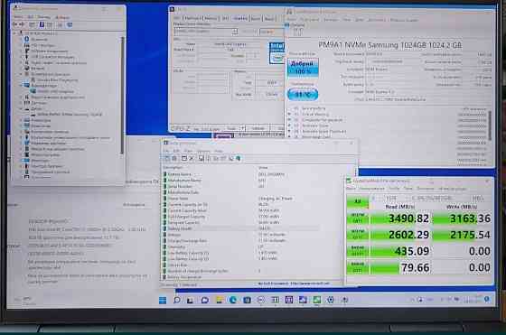Collapse the disk drives node in Device Manager
This screenshot has height=335, width=506.
(x=21, y=108)
